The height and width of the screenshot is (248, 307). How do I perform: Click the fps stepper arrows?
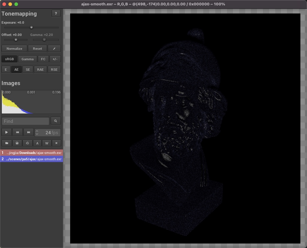(x=37, y=132)
